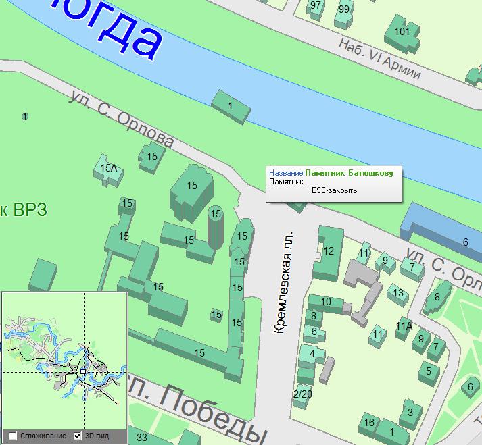Select building 15A on the map
Image resolution: width=482 pixels, height=445 pixels.
[x=110, y=169]
